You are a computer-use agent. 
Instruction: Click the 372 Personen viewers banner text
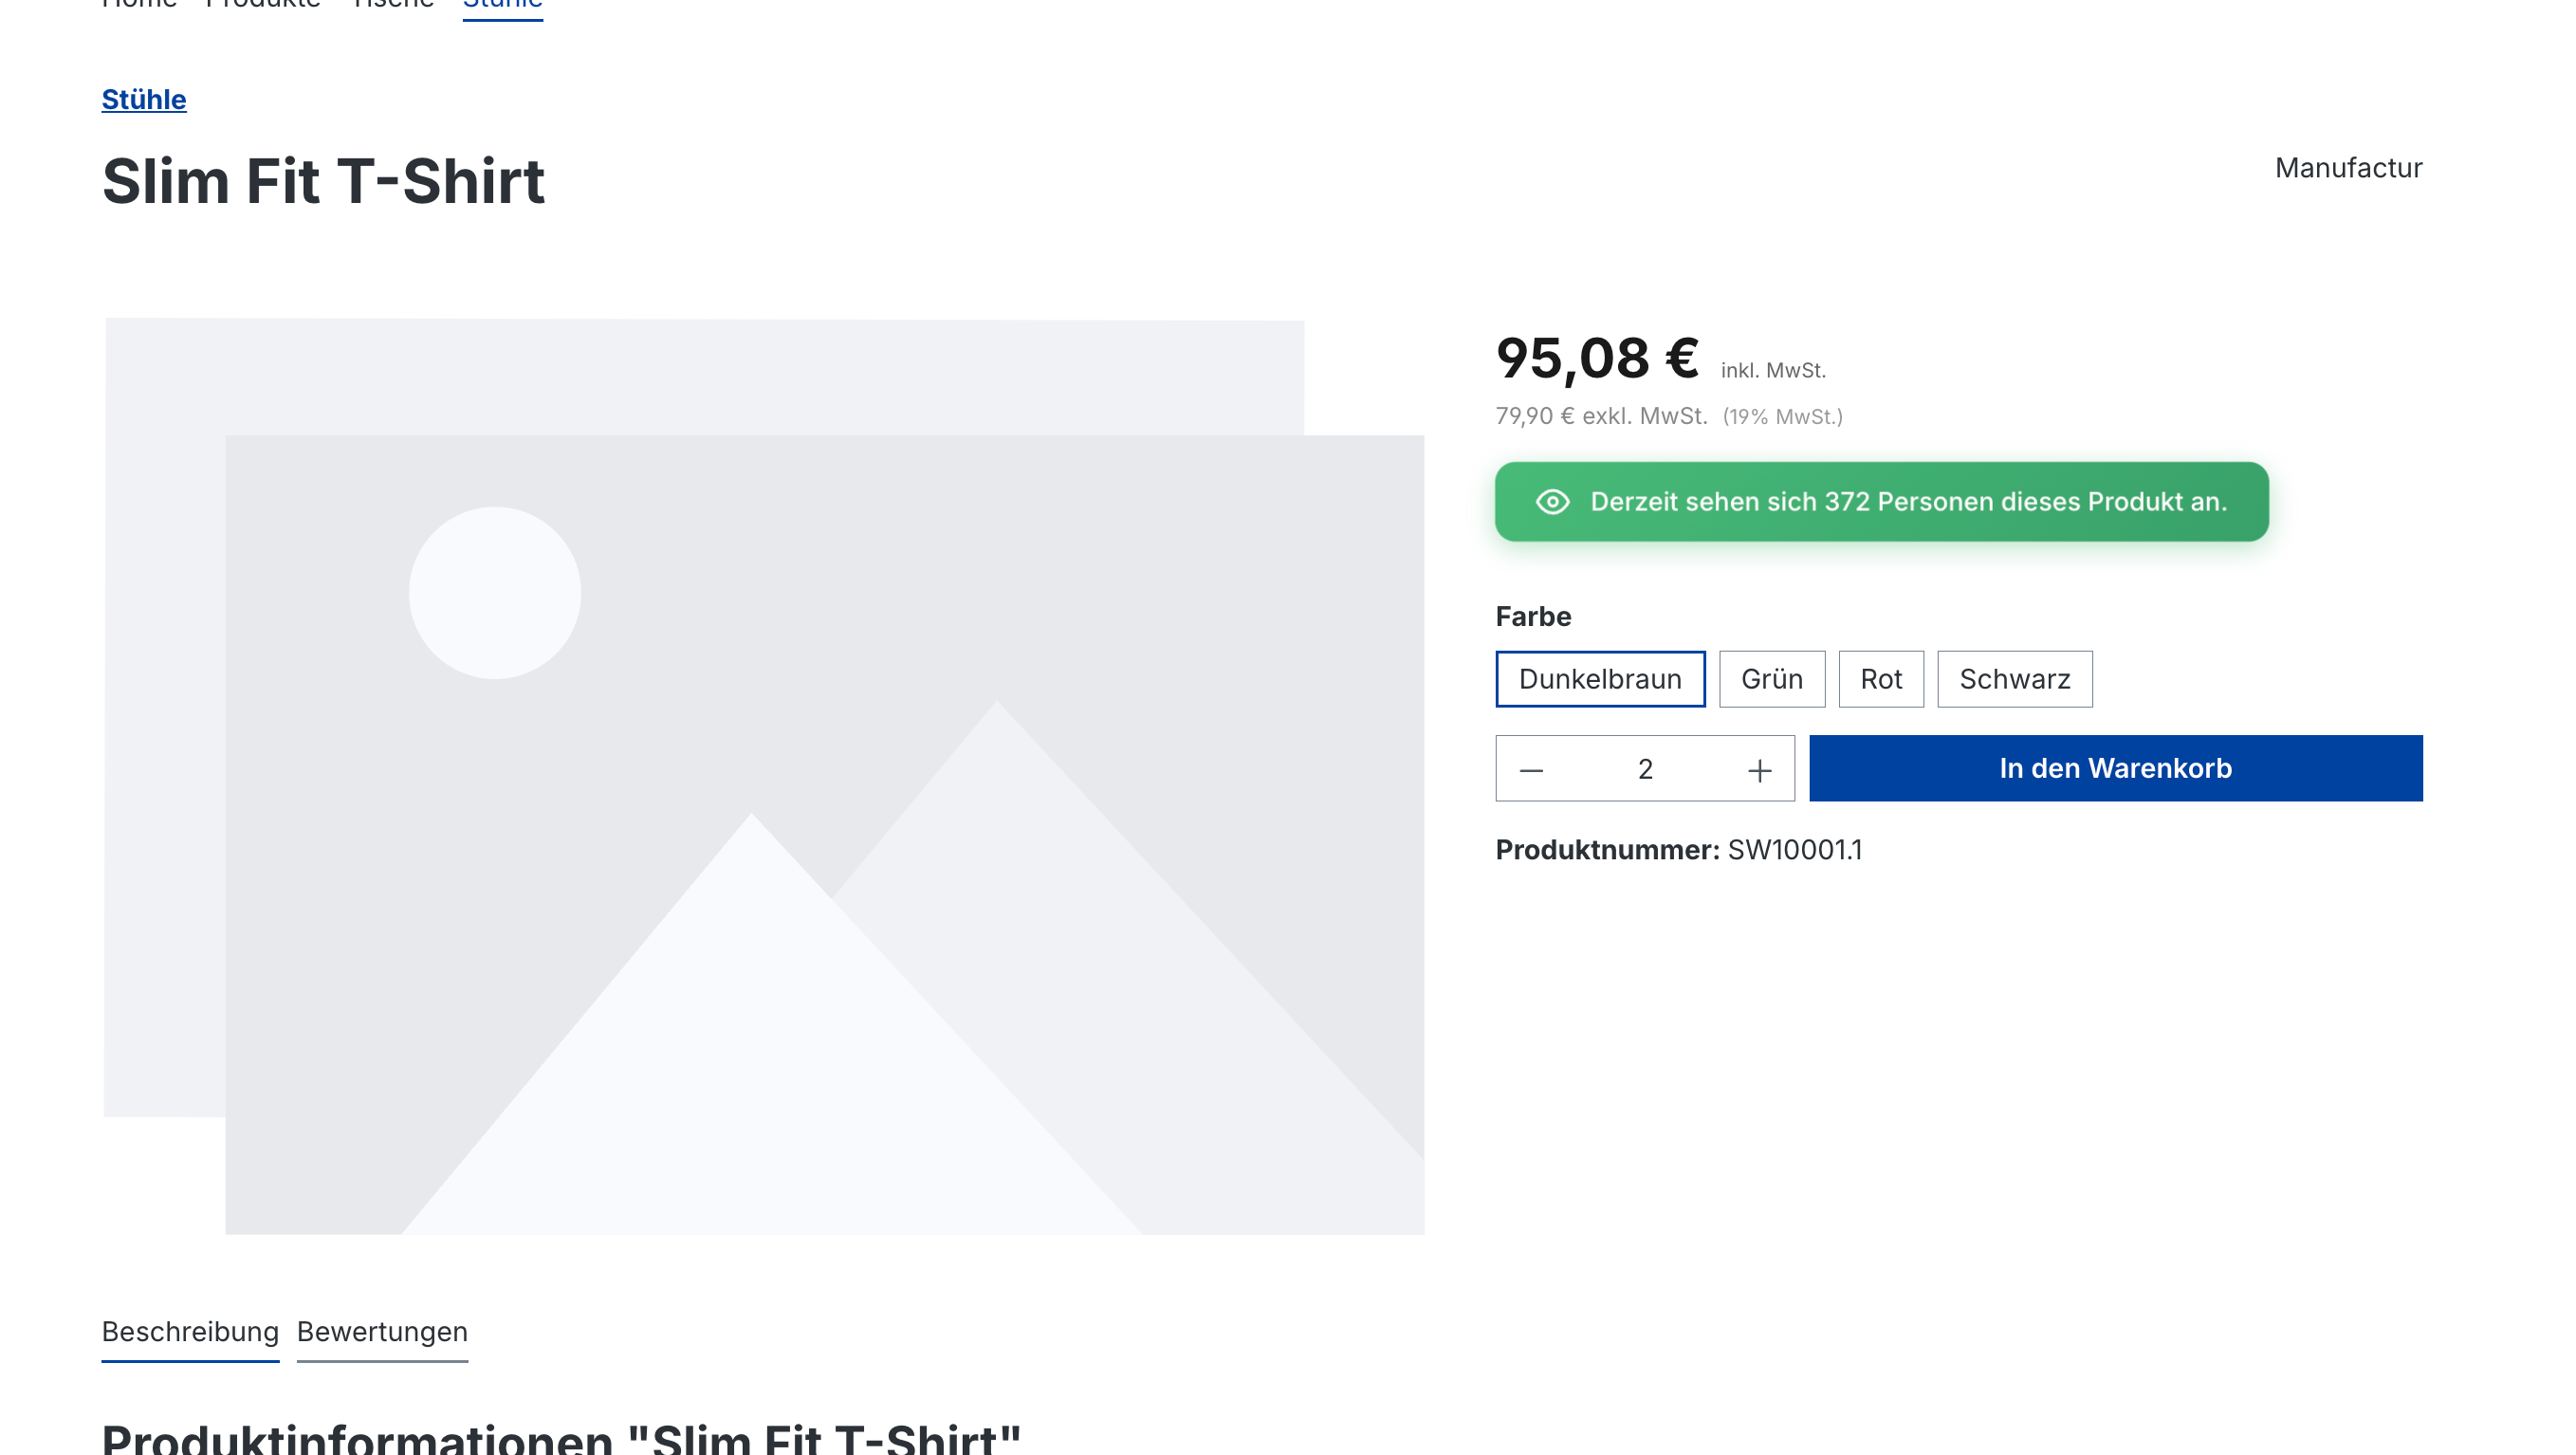click(x=1908, y=502)
